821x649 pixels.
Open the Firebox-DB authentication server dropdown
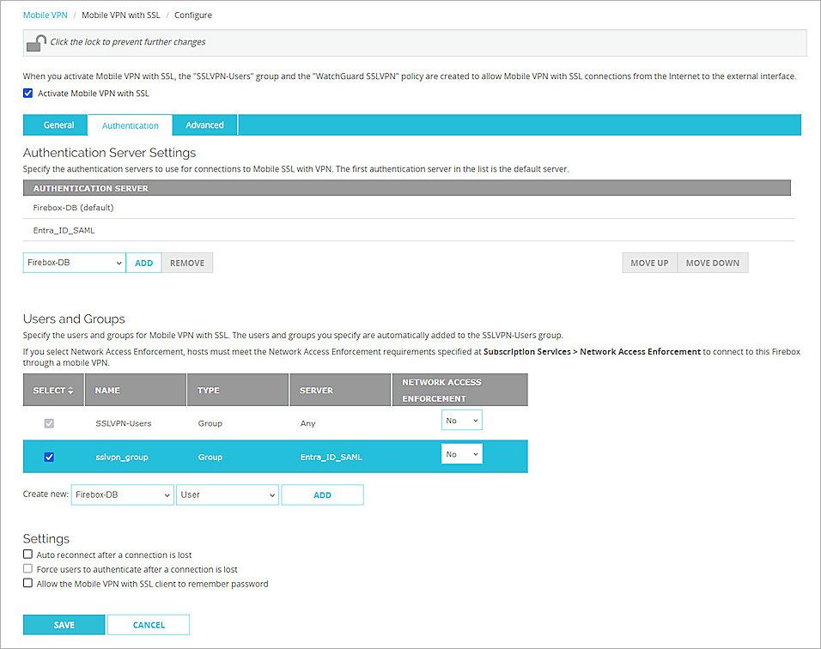pos(73,263)
